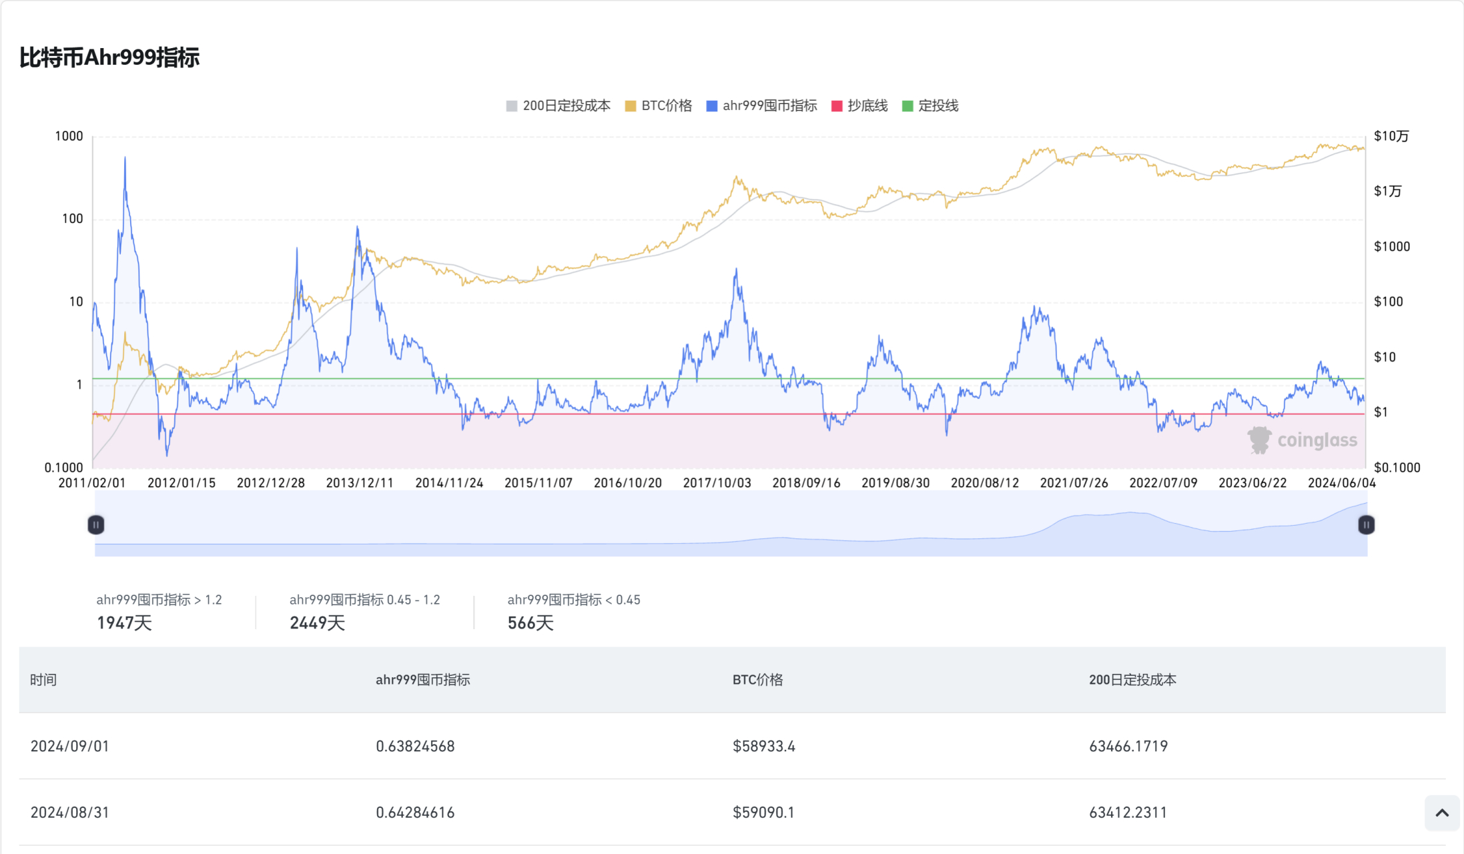Click the 2449天 statistic value

317,623
